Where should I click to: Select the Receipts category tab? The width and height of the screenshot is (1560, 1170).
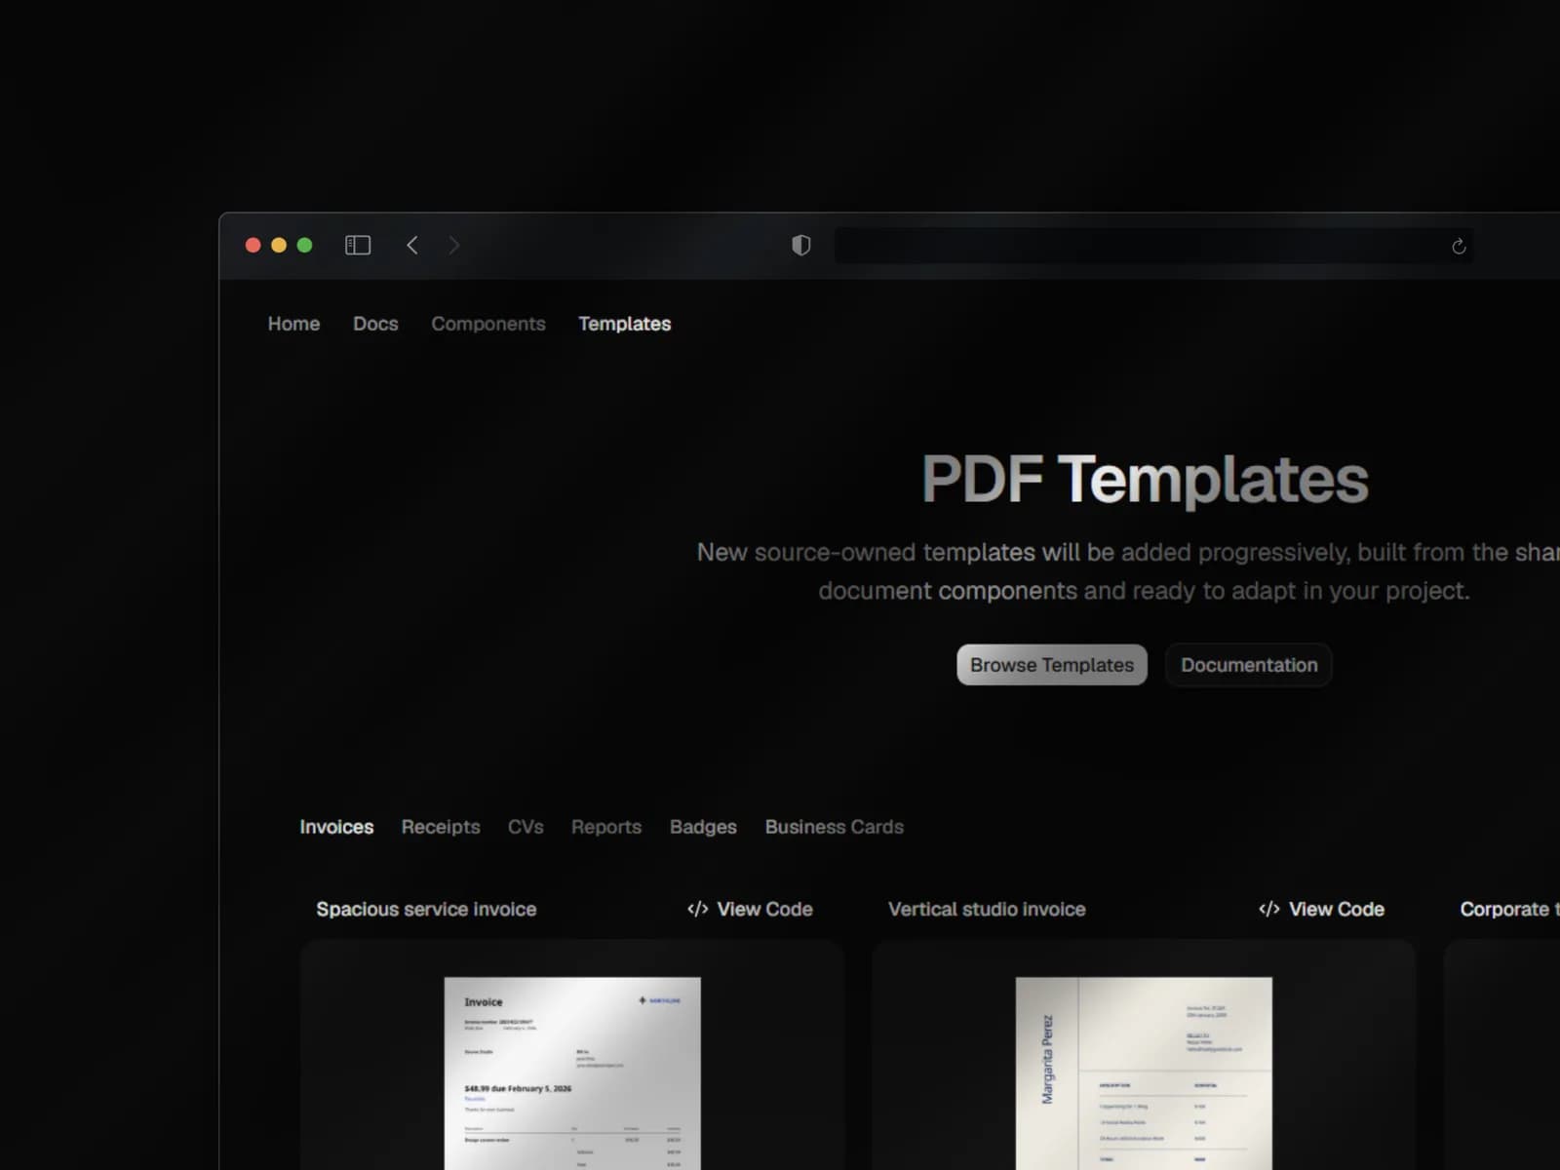click(x=441, y=827)
